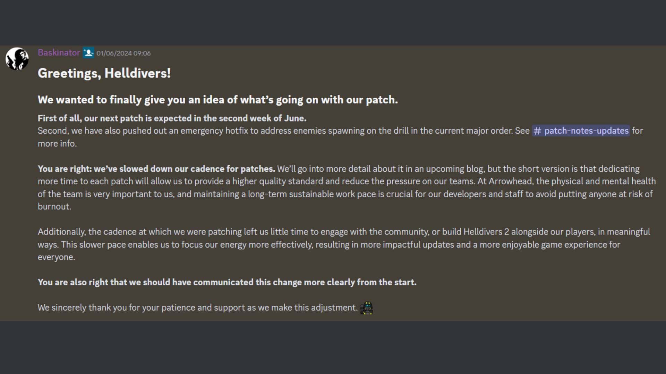Viewport: 666px width, 374px height.
Task: Click the word 'everyone.' ending the paragraph
Action: (x=57, y=257)
